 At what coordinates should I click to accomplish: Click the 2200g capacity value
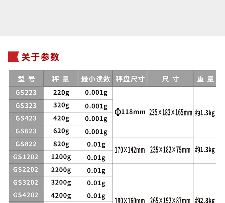pyautogui.click(x=61, y=170)
